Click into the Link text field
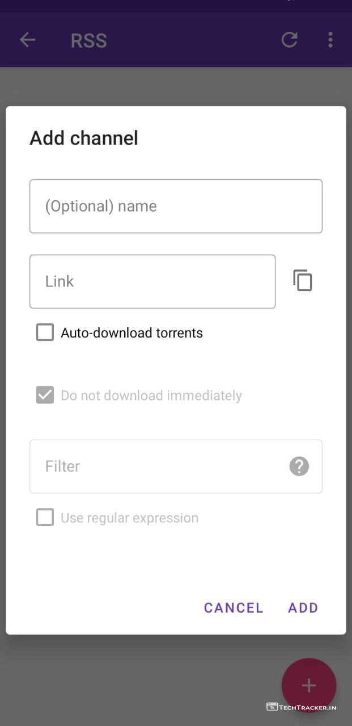Screen dimensions: 352x726 tap(152, 281)
